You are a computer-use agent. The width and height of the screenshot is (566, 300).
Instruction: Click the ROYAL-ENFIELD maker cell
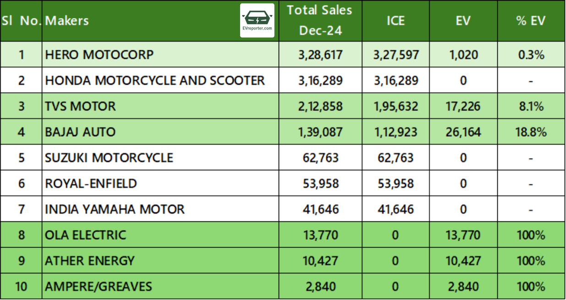click(x=160, y=183)
